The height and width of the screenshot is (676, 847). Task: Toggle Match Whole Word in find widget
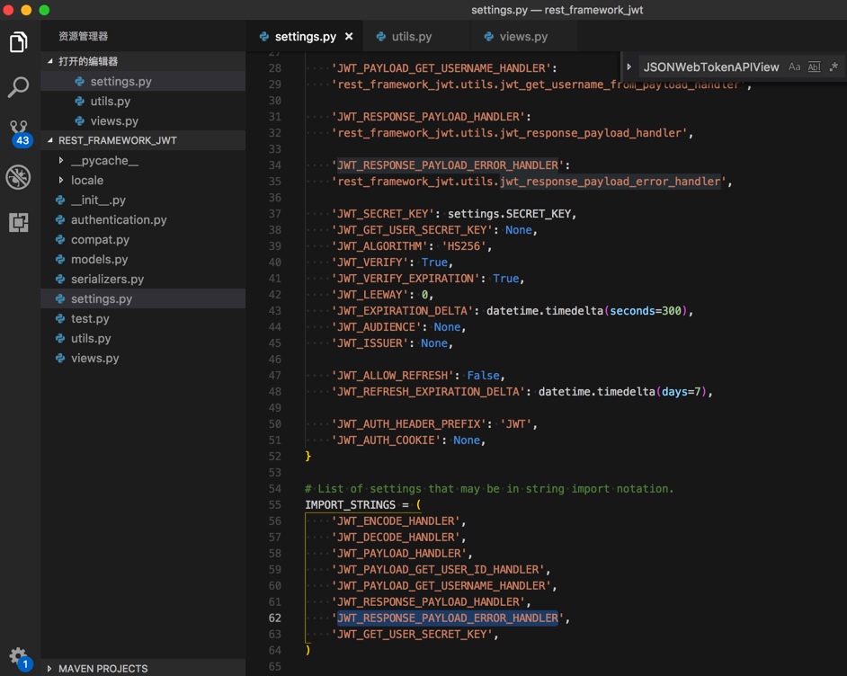coord(814,67)
